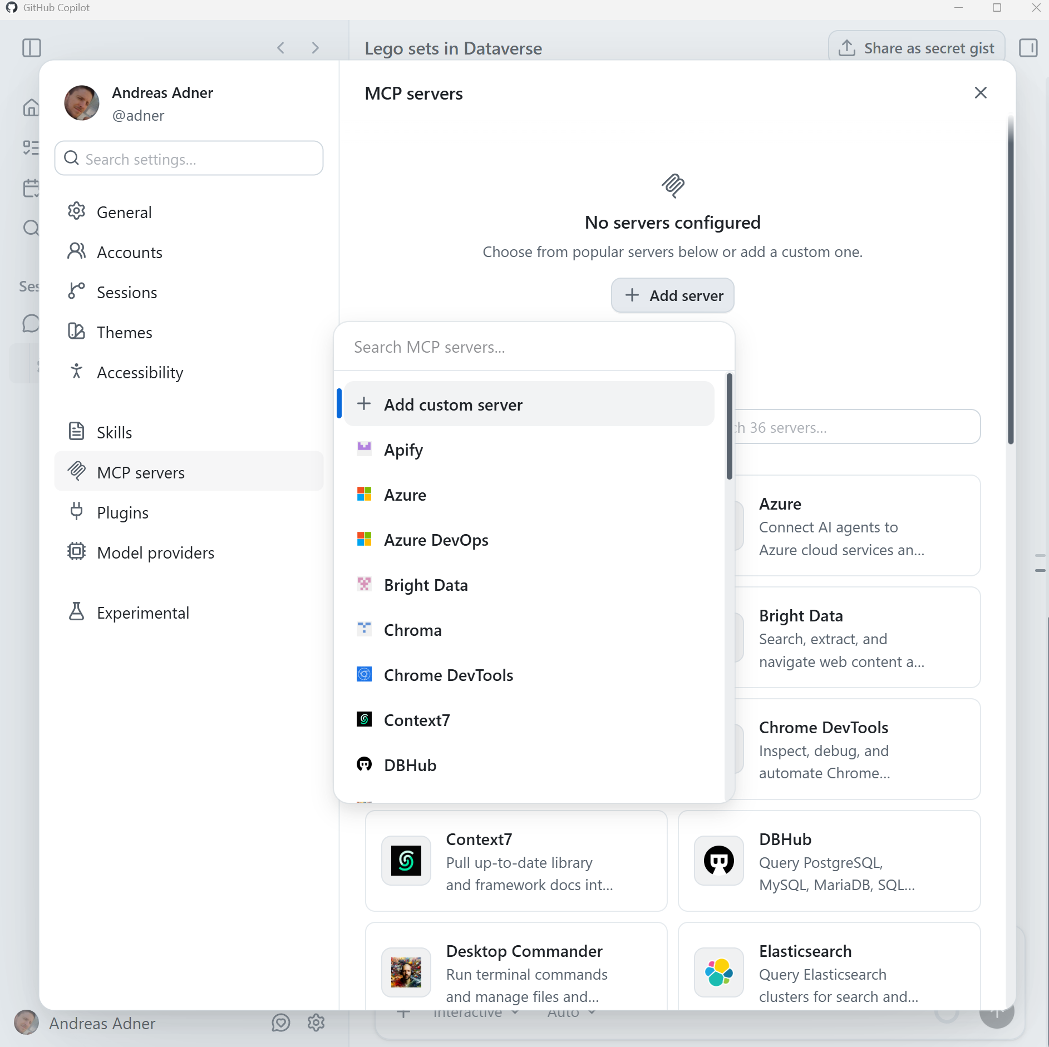Click the Add server button

pos(672,295)
